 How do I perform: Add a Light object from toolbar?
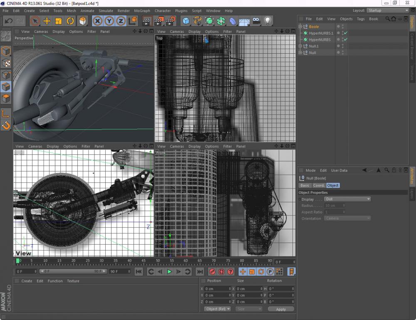267,21
